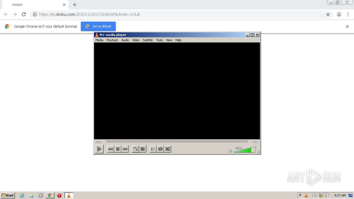Reload the Chrome page
The width and height of the screenshot is (354, 199).
pos(24,14)
